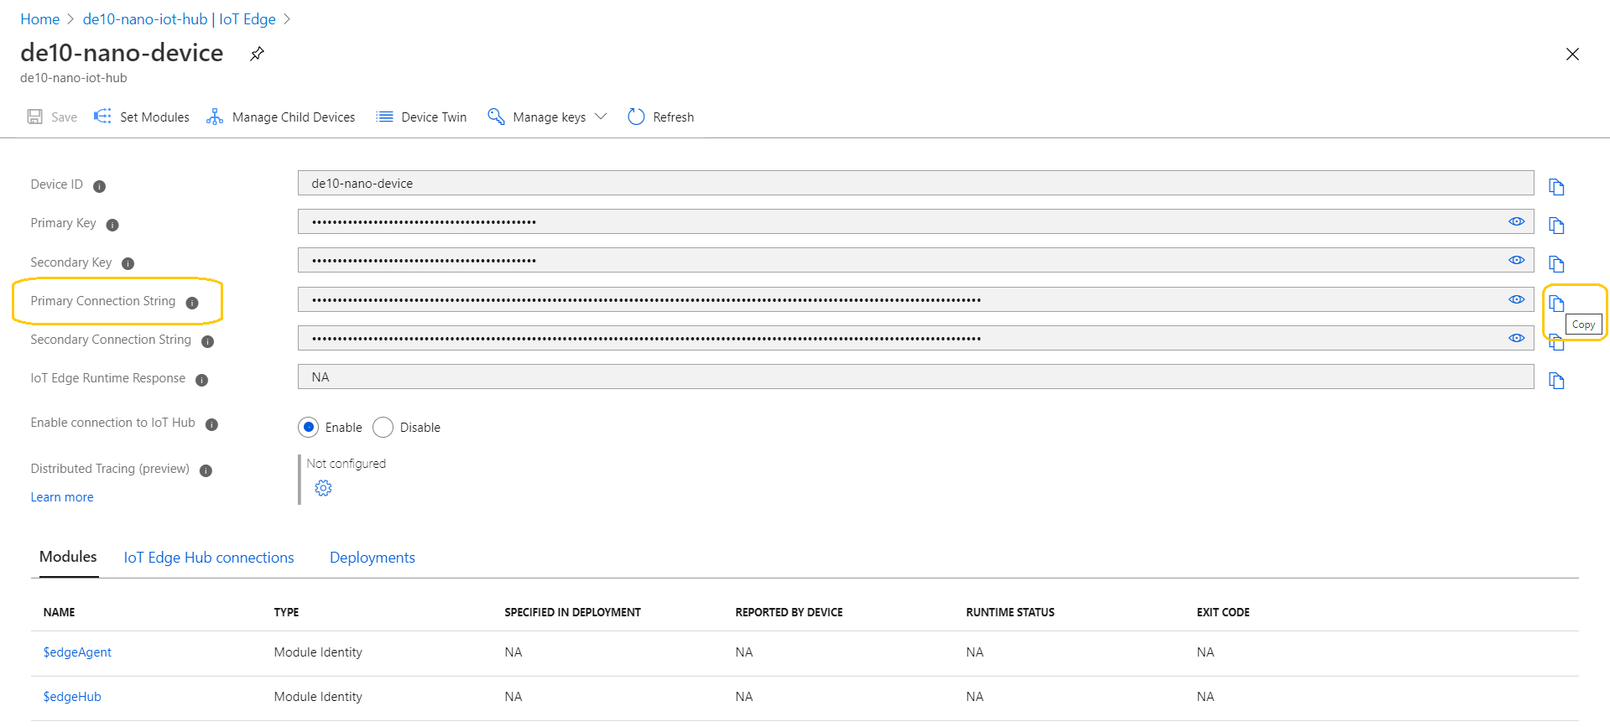Reveal the Primary Key value
The image size is (1610, 727).
tap(1516, 221)
